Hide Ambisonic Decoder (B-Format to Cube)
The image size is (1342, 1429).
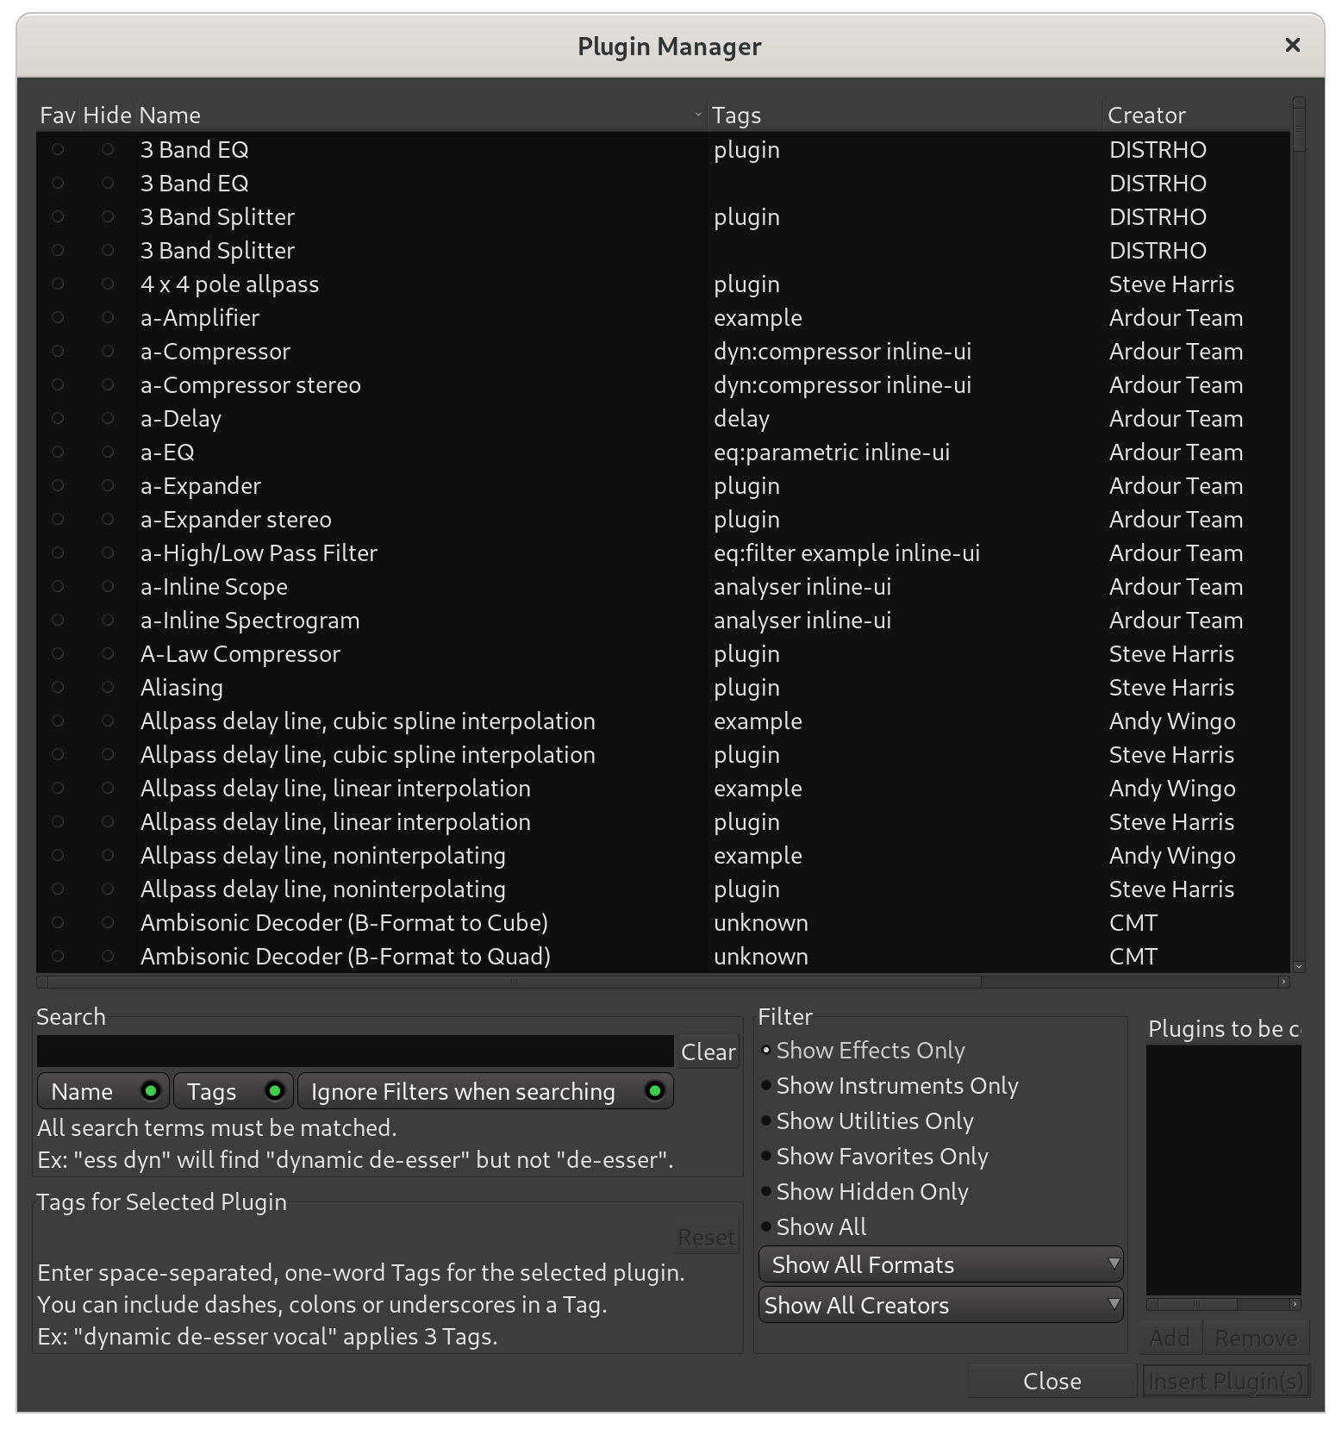coord(108,923)
